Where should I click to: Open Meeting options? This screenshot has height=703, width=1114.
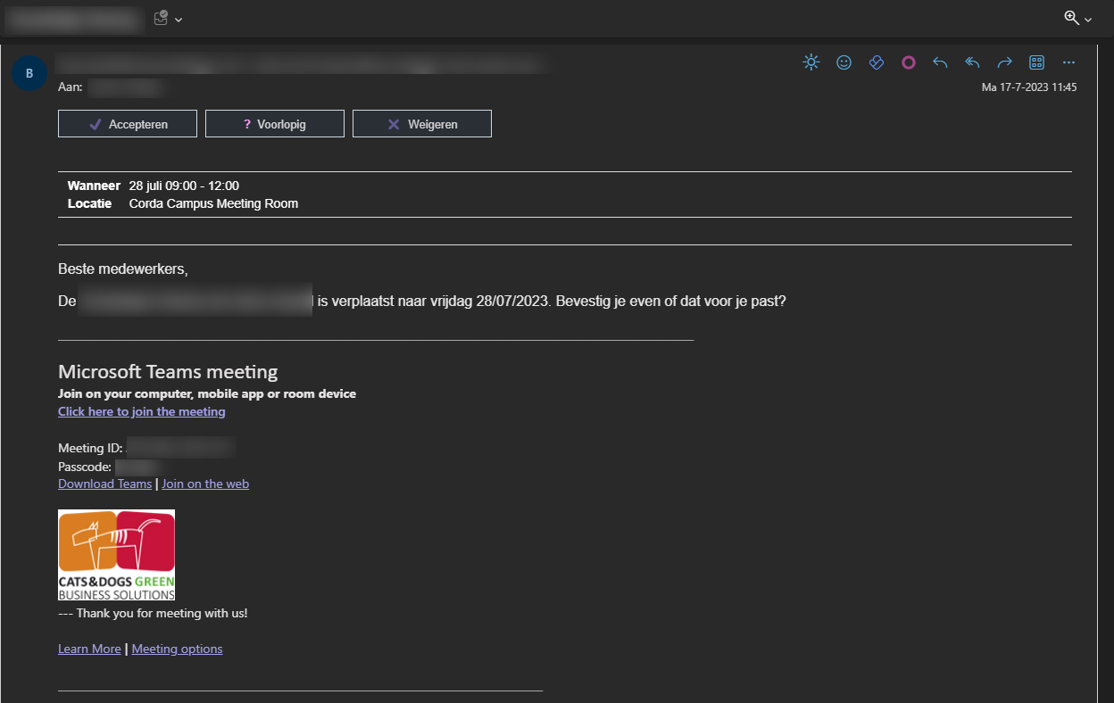coord(177,649)
